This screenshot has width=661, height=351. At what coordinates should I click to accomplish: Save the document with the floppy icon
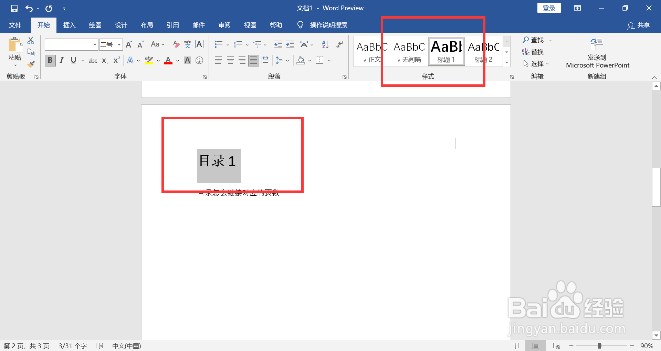point(14,8)
